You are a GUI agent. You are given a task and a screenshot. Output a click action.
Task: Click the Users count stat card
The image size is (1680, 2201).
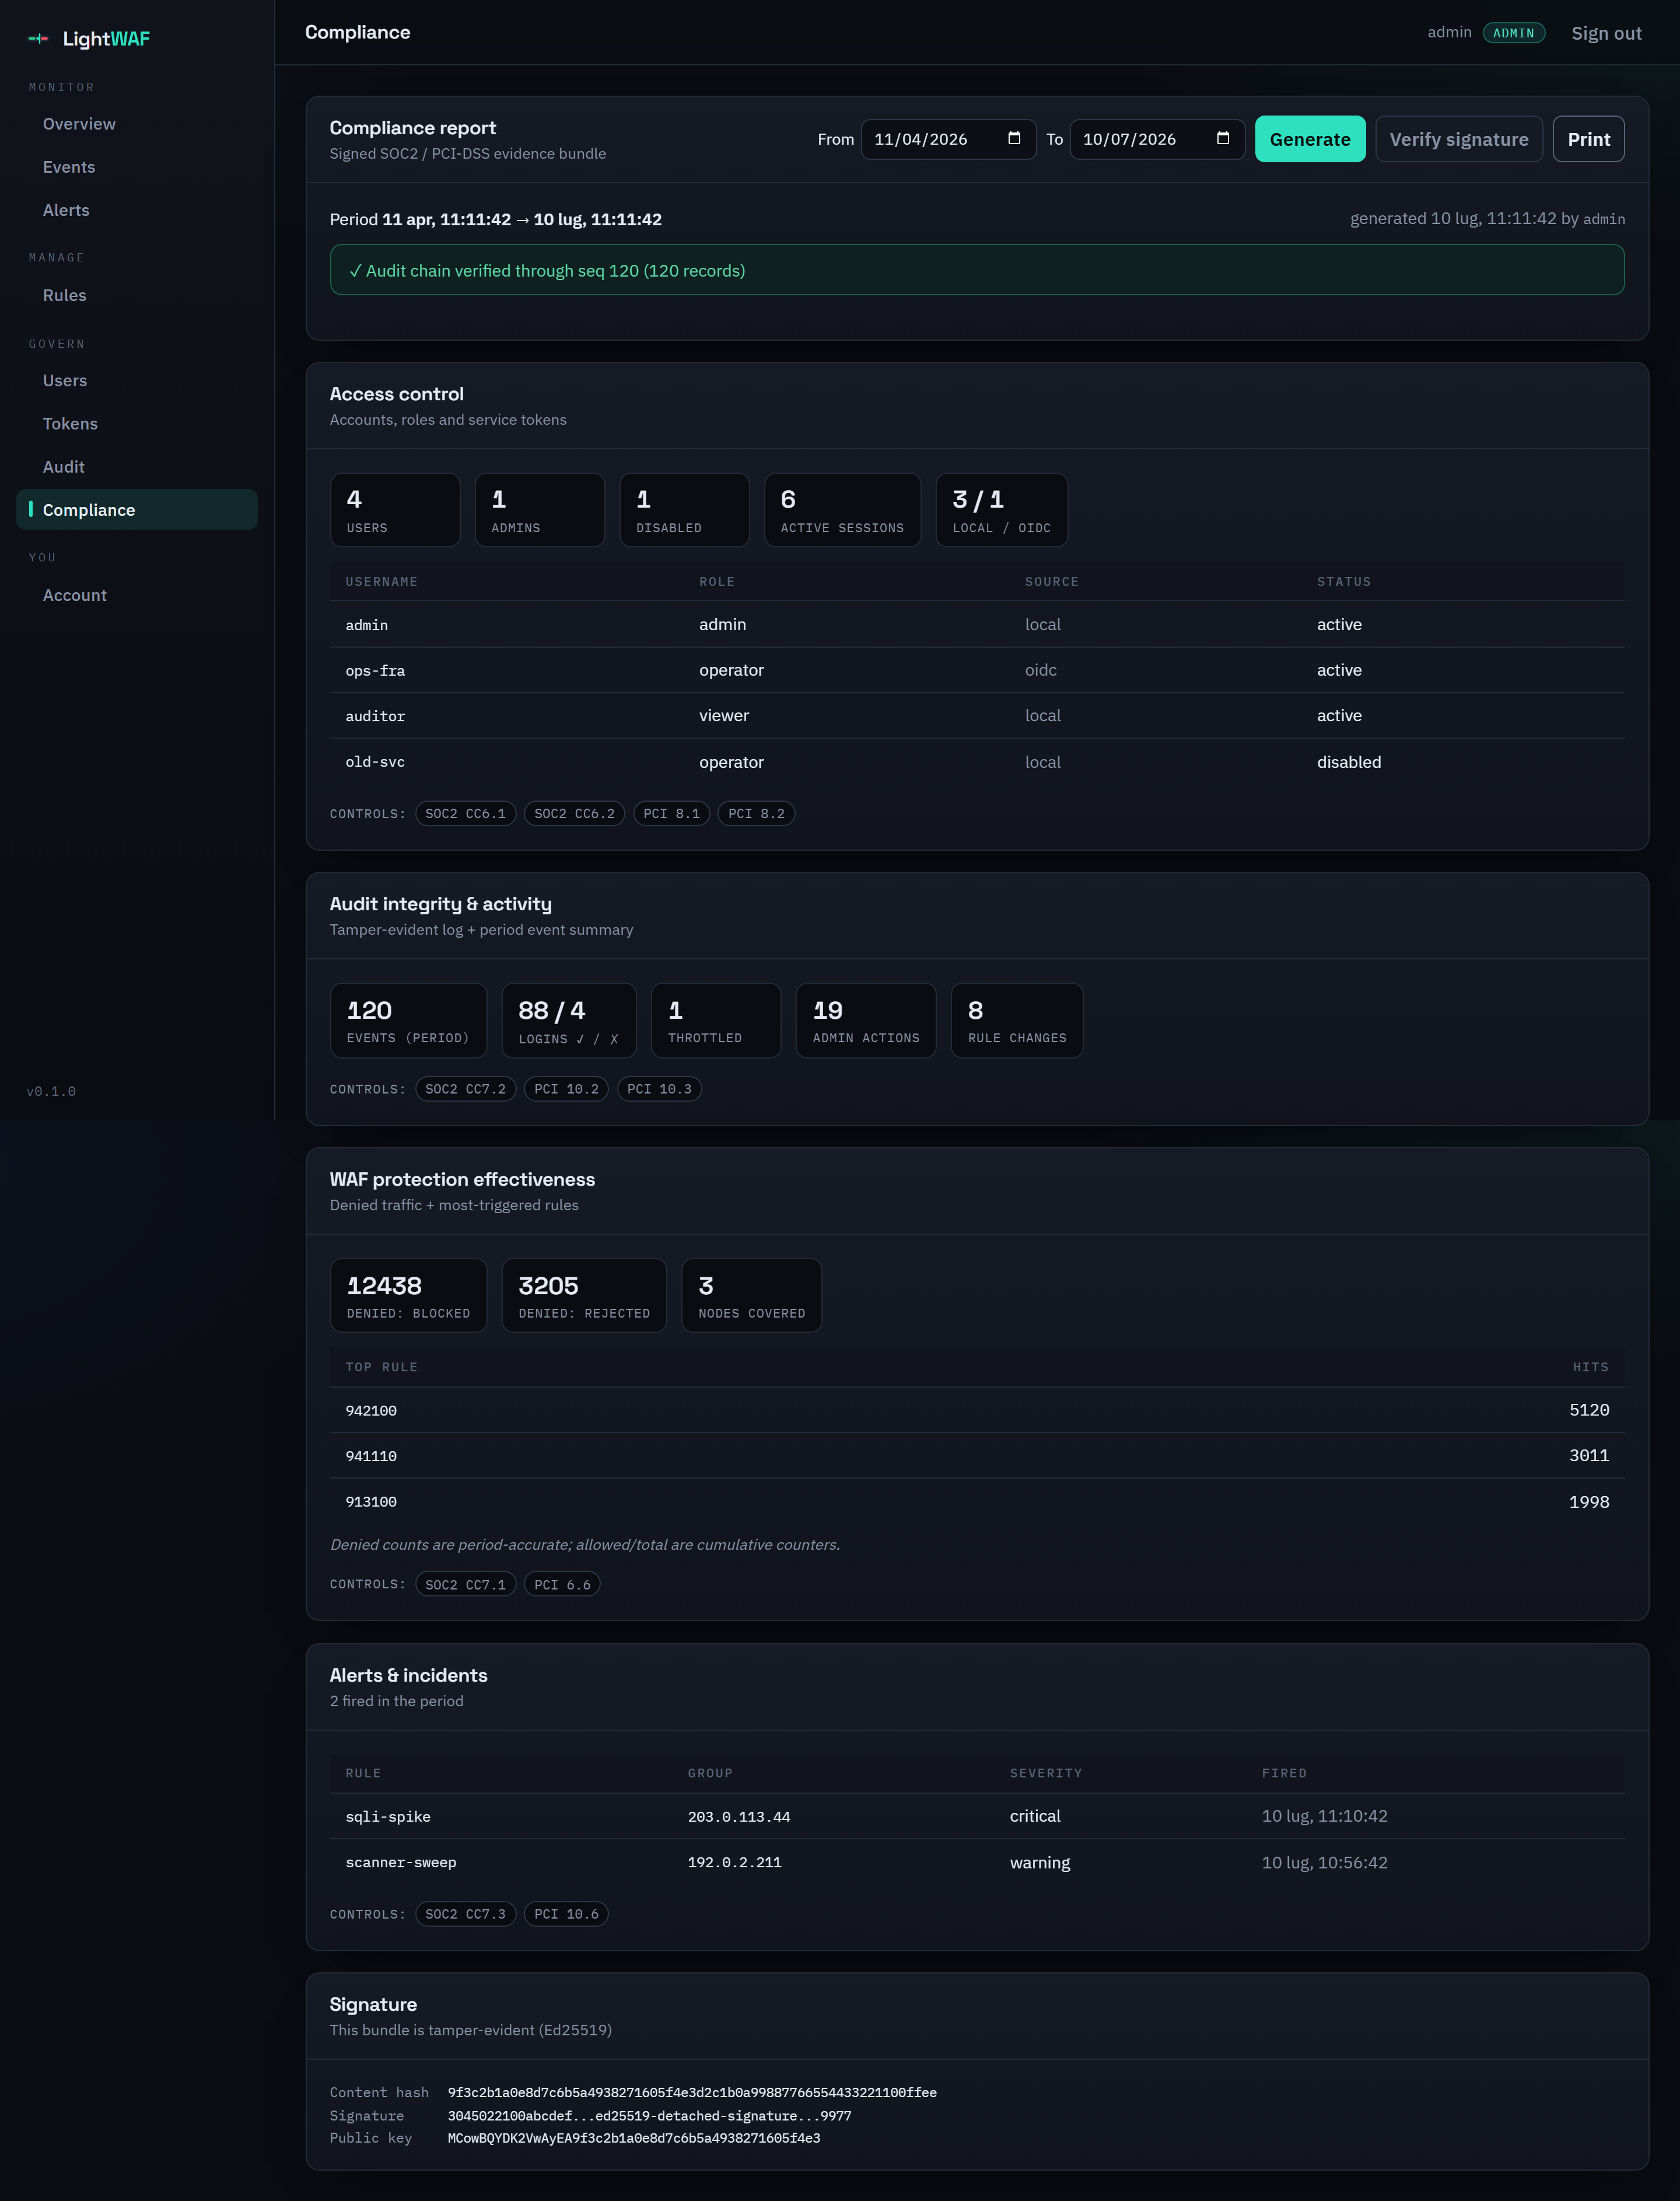(x=395, y=510)
